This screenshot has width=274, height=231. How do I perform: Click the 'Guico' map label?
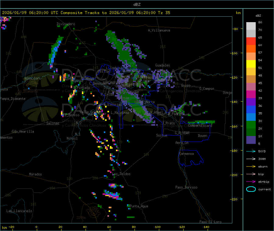point(186,85)
